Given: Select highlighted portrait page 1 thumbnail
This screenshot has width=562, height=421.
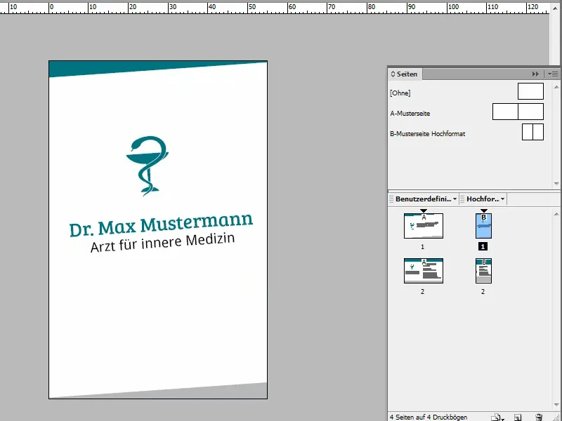Looking at the screenshot, I should coord(483,226).
